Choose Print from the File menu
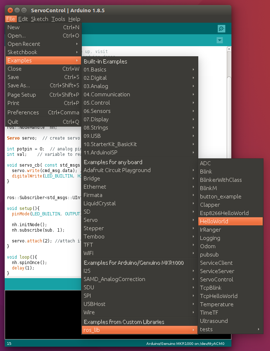Viewport: 270px width, 351px height. point(43,103)
